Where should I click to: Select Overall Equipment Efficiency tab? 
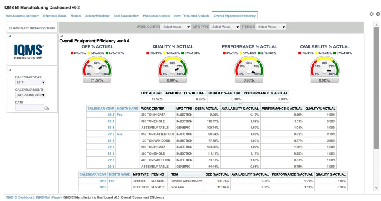pyautogui.click(x=235, y=16)
